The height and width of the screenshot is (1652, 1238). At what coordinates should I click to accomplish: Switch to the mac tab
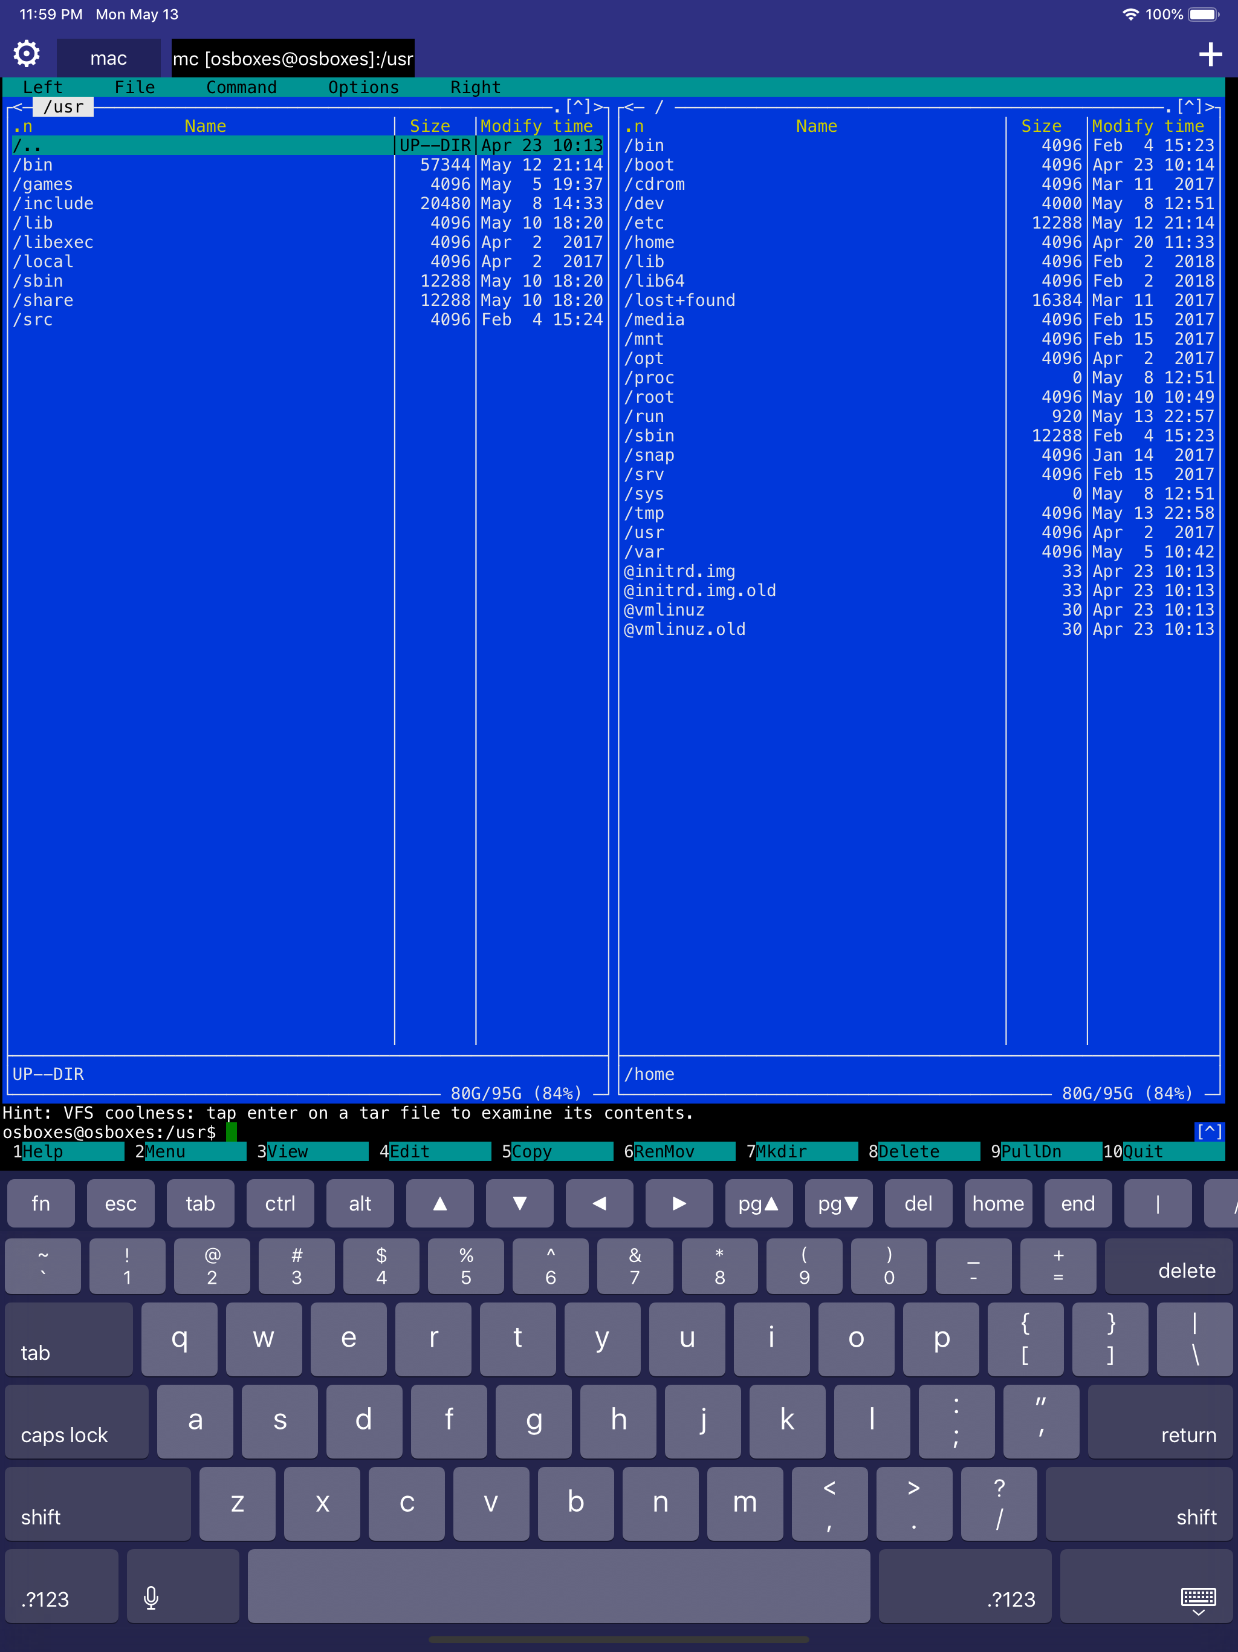pos(108,57)
